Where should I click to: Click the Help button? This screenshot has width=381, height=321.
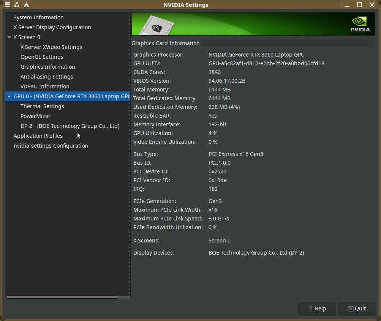[317, 308]
